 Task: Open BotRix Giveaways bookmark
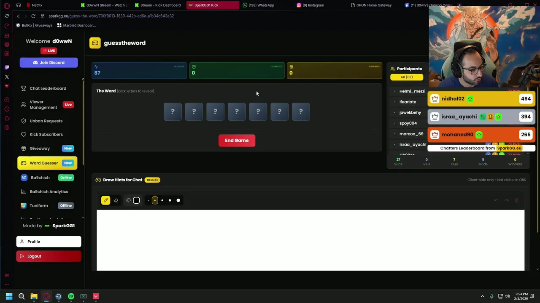click(x=35, y=25)
